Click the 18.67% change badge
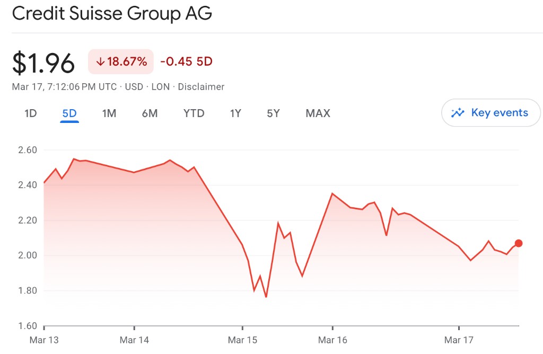 [121, 62]
